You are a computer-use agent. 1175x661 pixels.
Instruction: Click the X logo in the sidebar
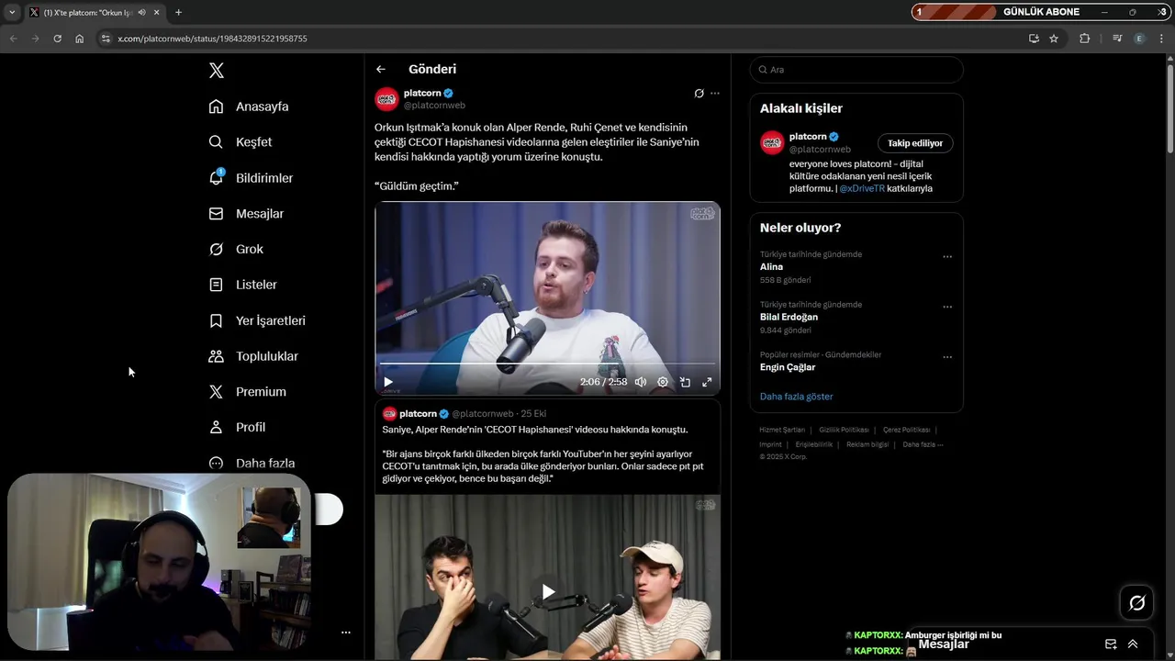point(217,71)
